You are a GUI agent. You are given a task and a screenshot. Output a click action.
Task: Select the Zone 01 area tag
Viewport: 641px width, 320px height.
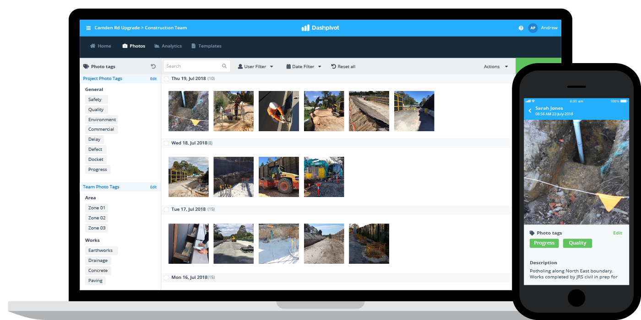pos(97,208)
